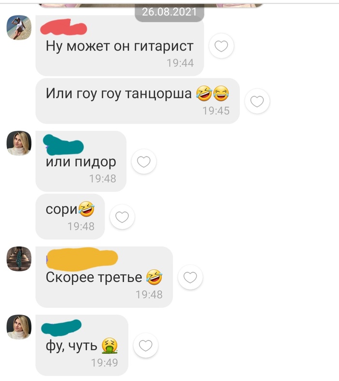Image resolution: width=339 pixels, height=381 pixels.
Task: Like the 'фу, чуть' message
Action: pyautogui.click(x=145, y=345)
